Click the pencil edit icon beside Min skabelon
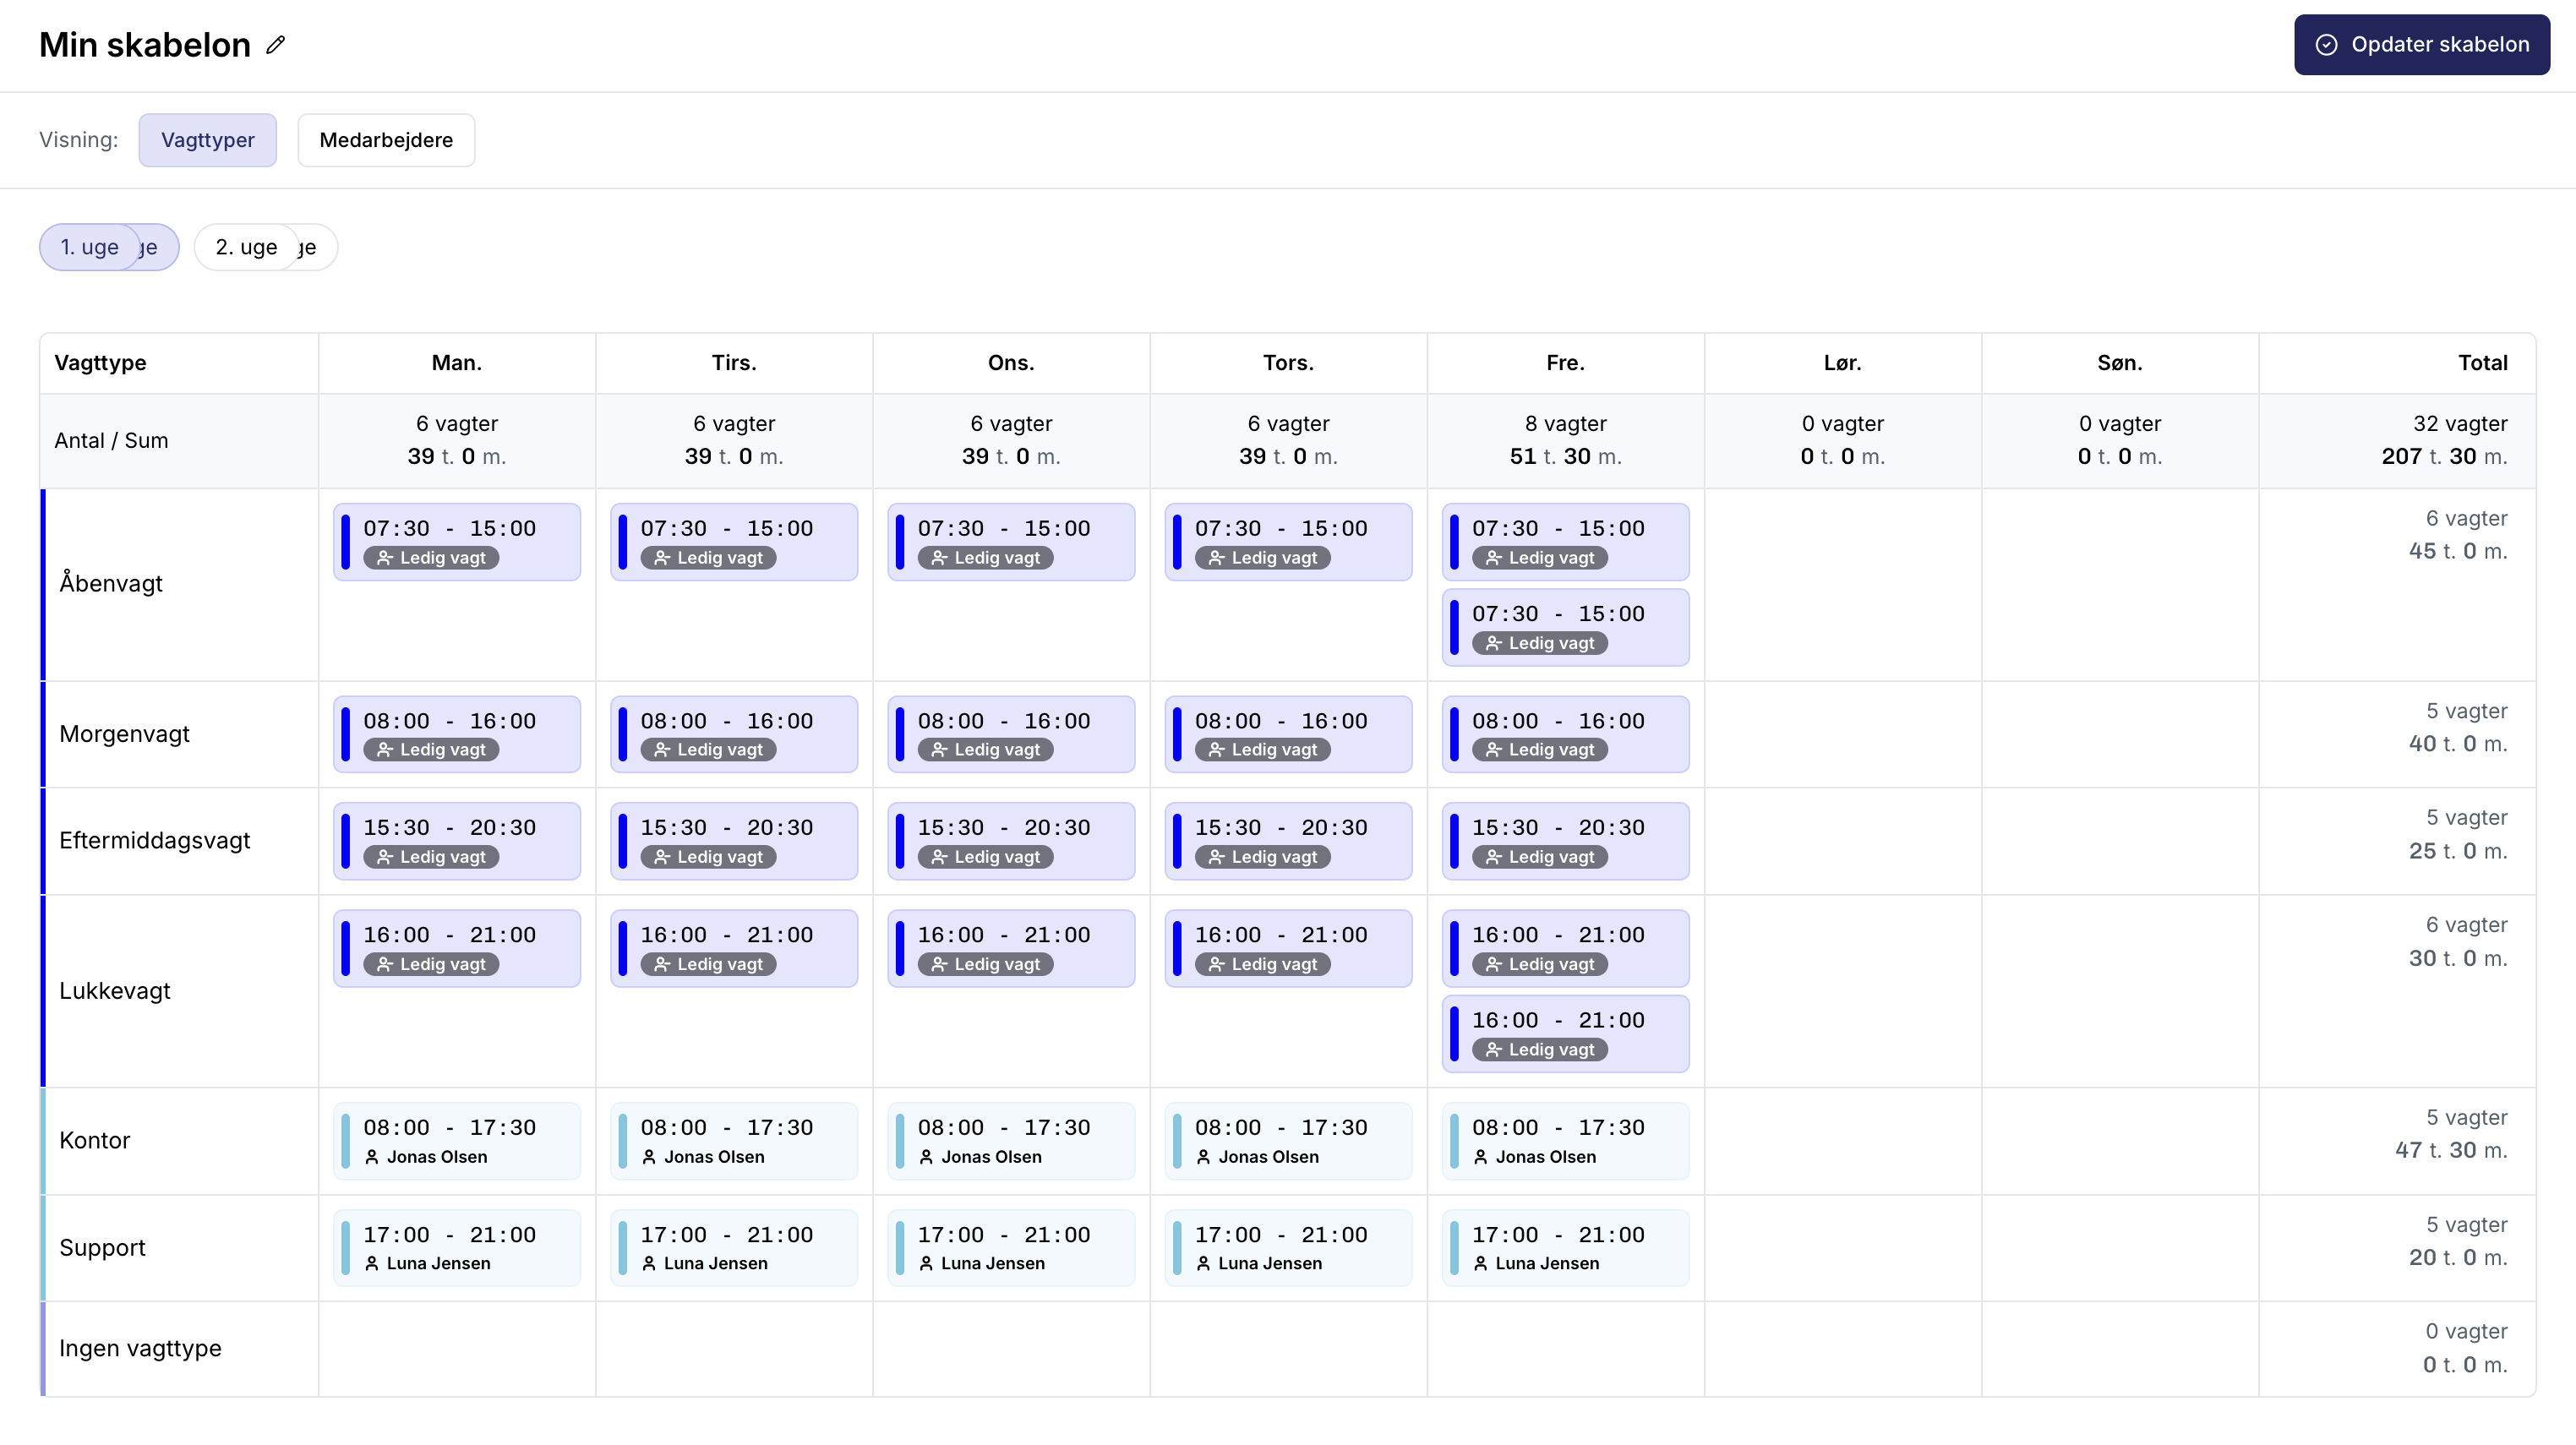2576x1445 pixels. point(276,45)
